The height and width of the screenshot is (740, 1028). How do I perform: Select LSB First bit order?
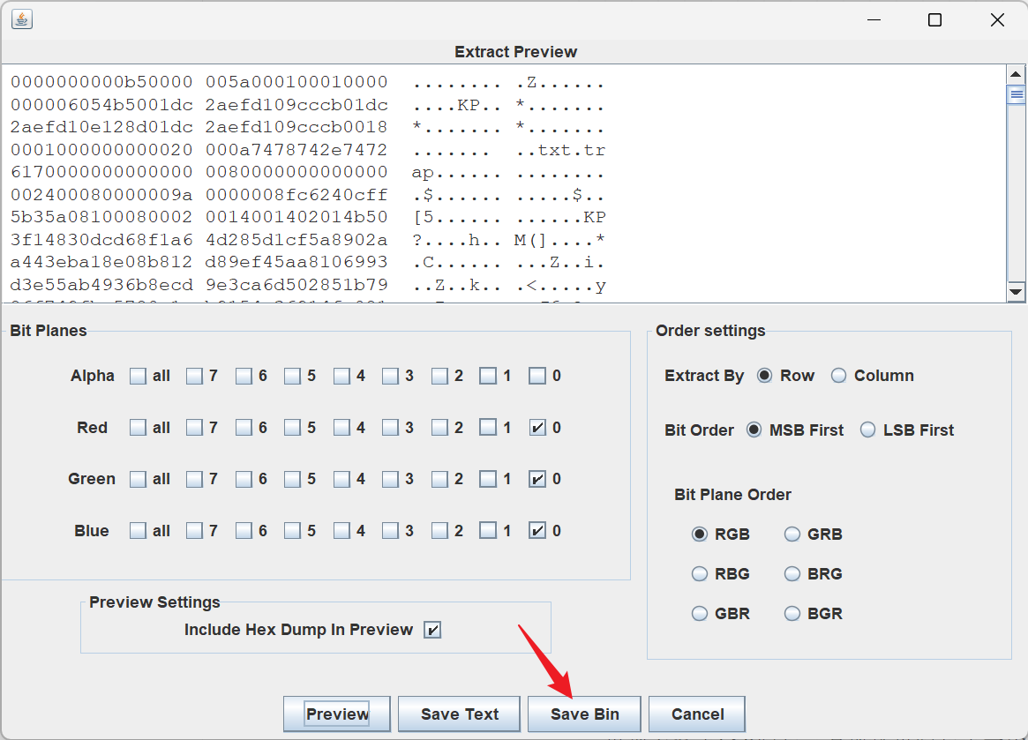pyautogui.click(x=868, y=430)
